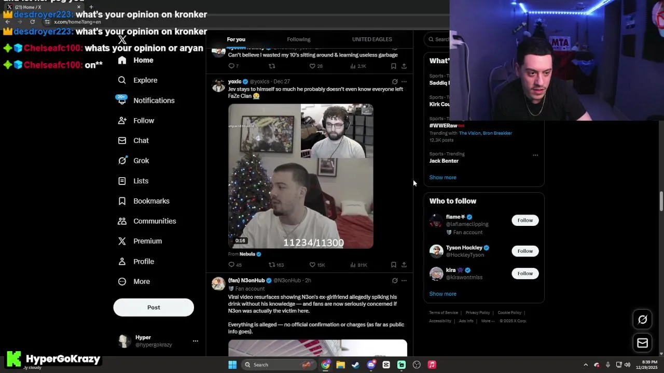Share the top post about useless garbage
Screen dimensions: 664x373
click(404, 66)
